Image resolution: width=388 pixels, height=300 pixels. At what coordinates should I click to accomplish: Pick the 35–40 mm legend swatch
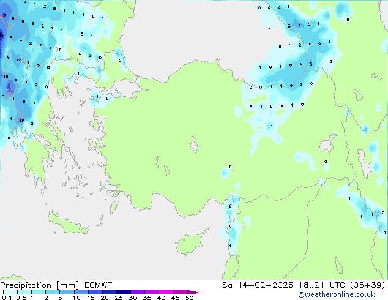152,292
